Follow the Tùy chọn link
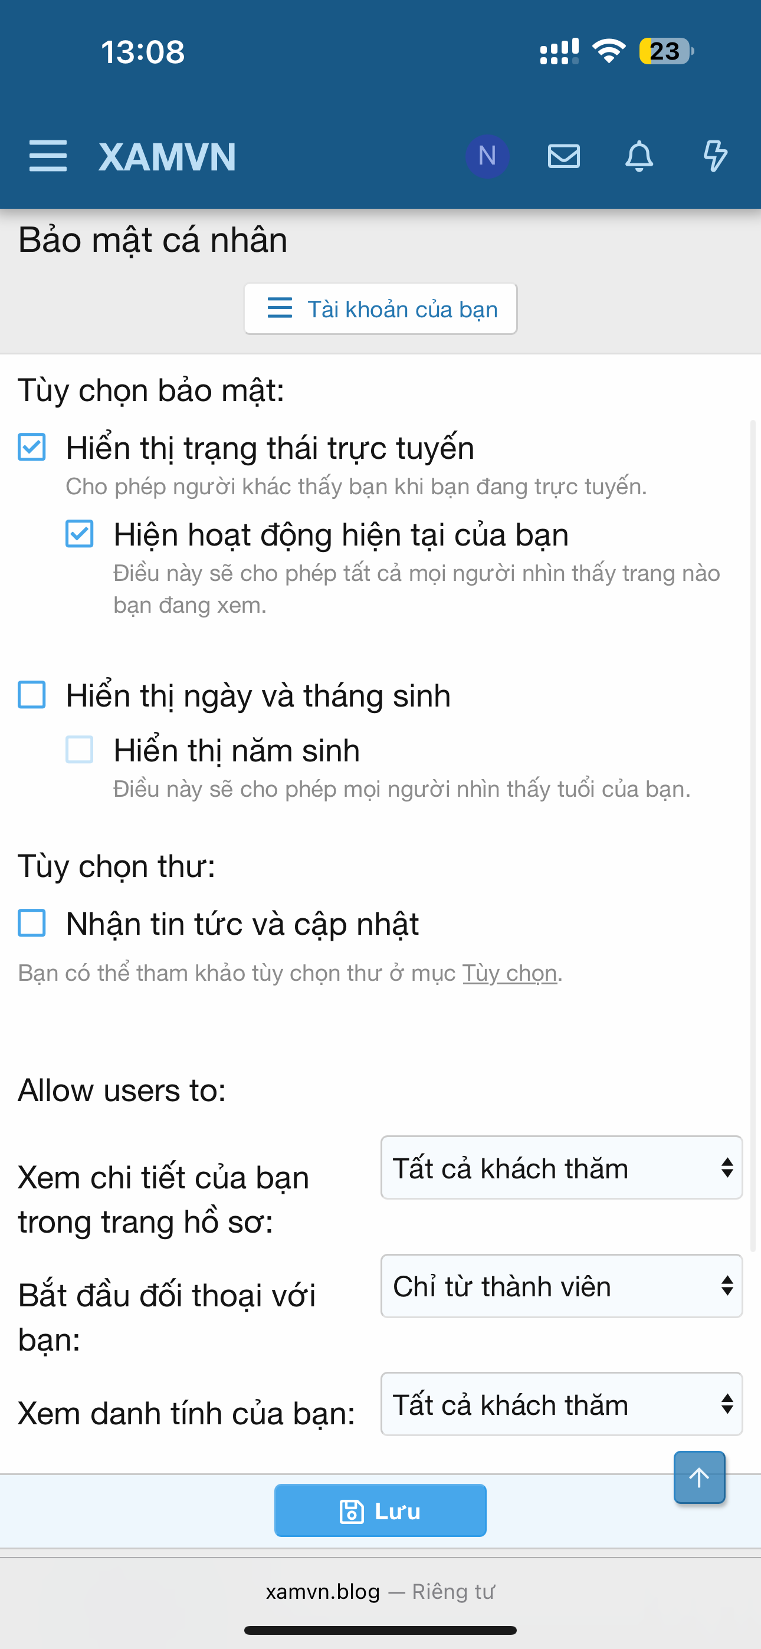Image resolution: width=761 pixels, height=1649 pixels. pyautogui.click(x=510, y=973)
